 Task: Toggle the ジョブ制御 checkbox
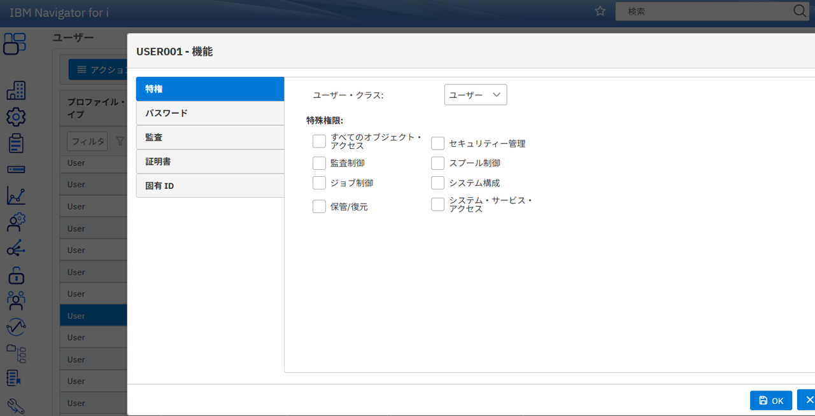(x=319, y=183)
